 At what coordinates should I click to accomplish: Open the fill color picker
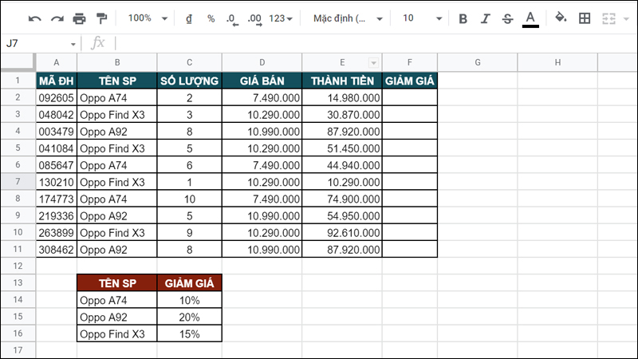pyautogui.click(x=561, y=18)
